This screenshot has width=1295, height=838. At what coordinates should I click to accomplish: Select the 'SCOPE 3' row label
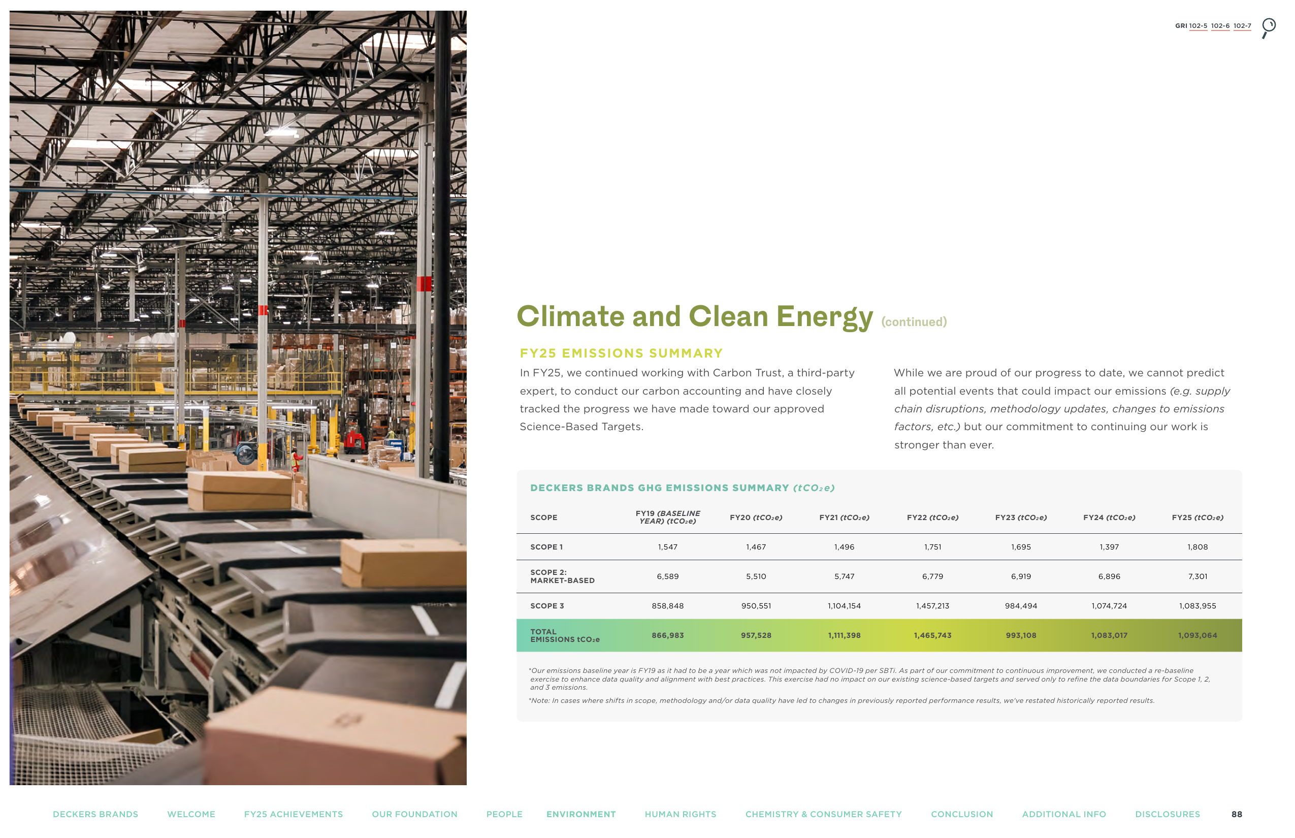[x=547, y=605]
